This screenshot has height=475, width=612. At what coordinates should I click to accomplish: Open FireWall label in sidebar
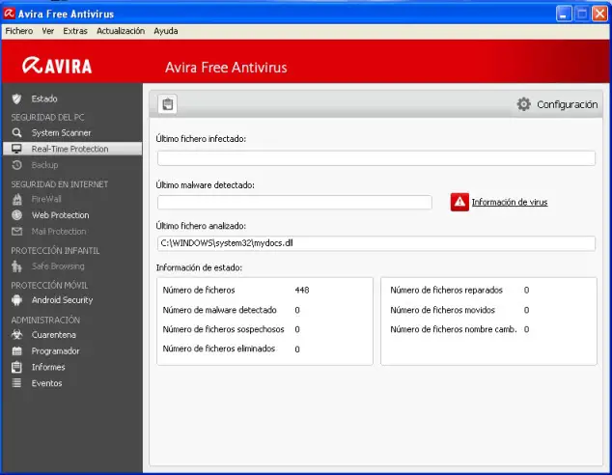(46, 199)
